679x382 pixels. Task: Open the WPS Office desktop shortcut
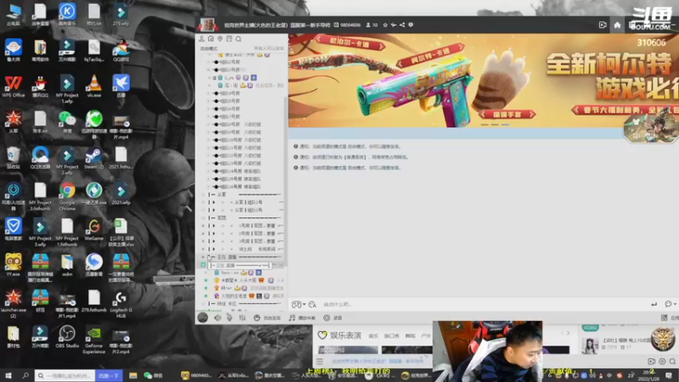coord(14,86)
